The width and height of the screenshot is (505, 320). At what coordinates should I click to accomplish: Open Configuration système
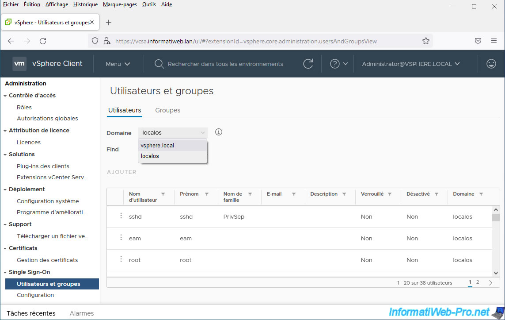48,201
